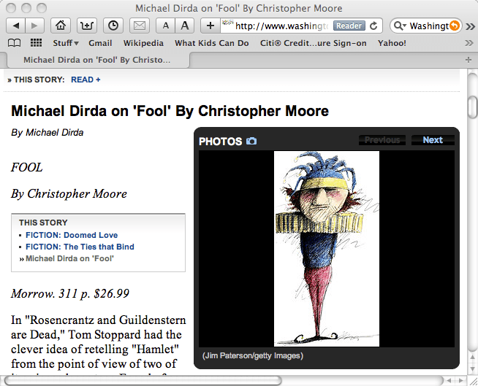Open the What Kids Can Do bookmark
478x386 pixels.
211,43
